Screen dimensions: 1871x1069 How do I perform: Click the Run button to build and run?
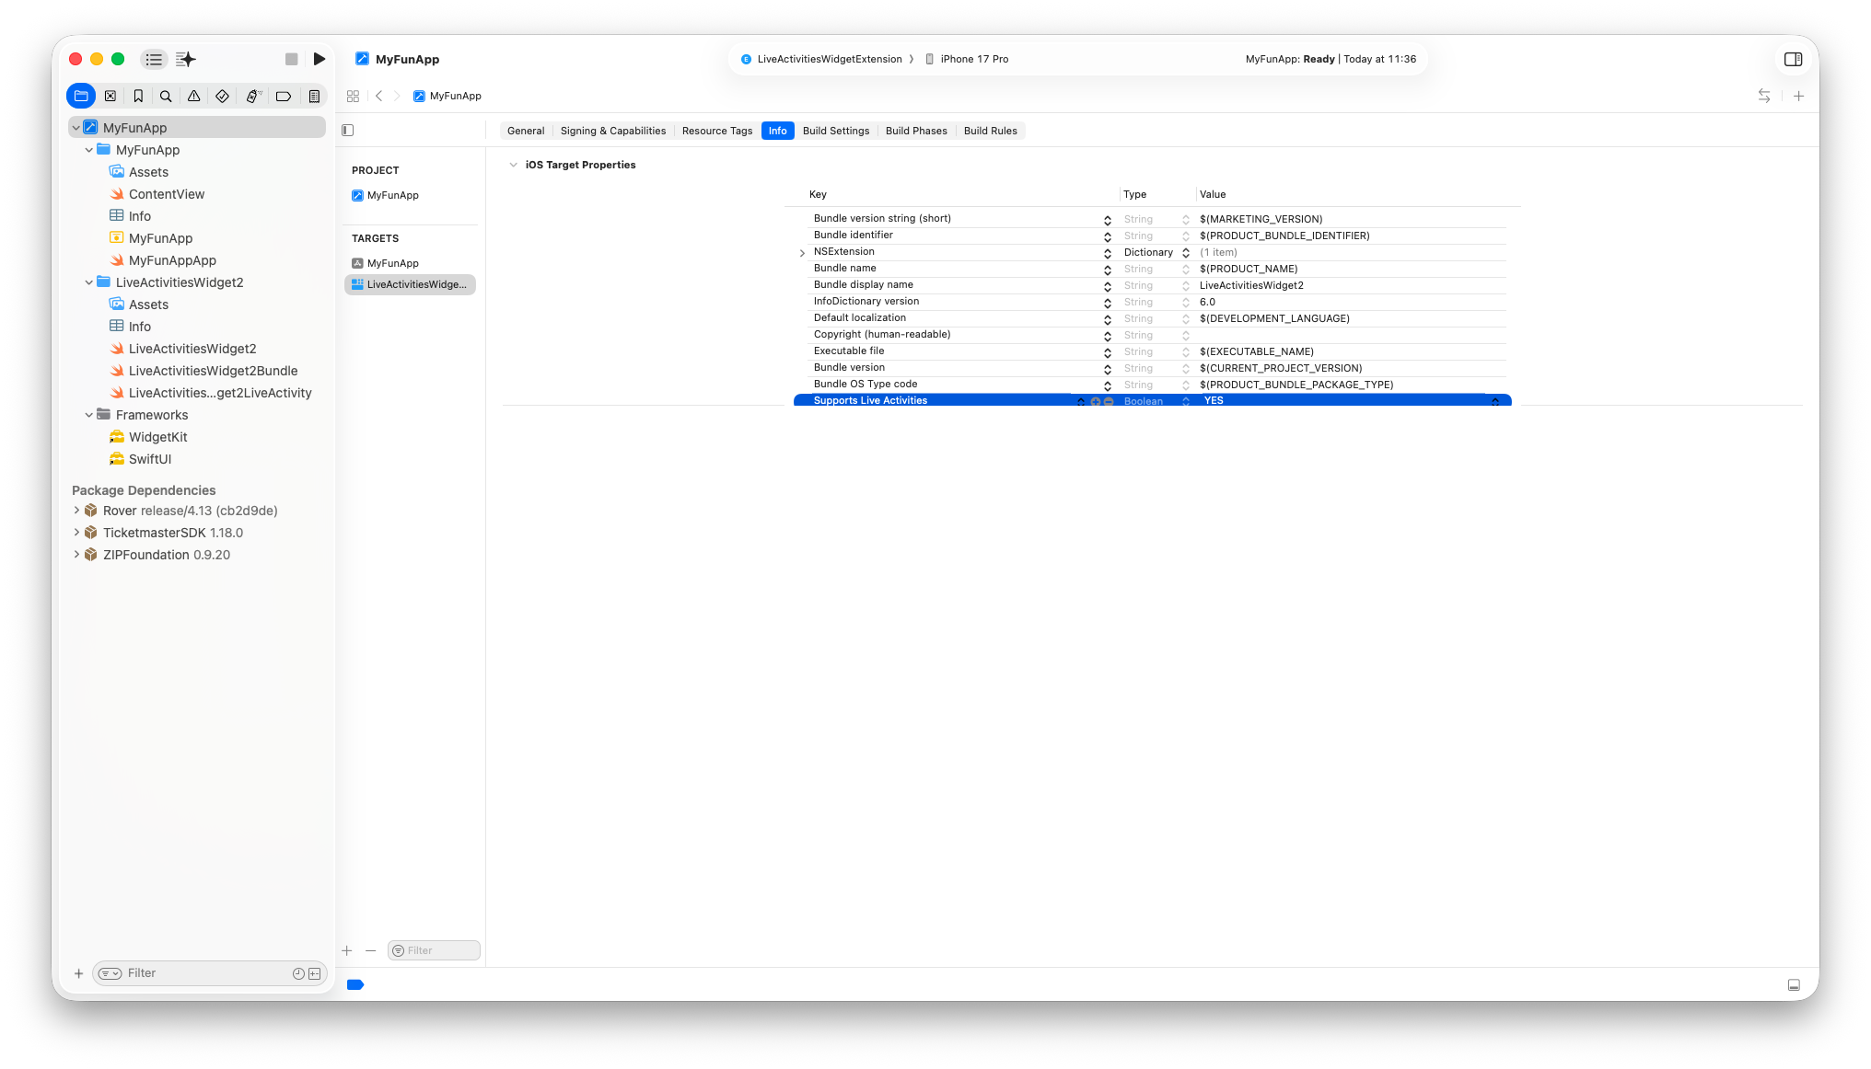tap(320, 59)
